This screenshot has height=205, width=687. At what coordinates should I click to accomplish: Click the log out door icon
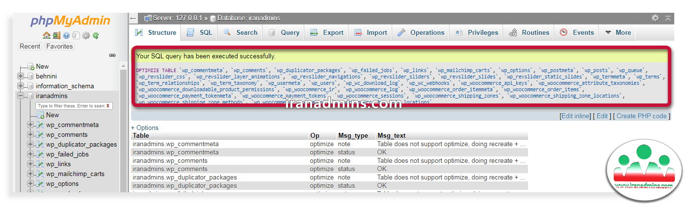coord(56,35)
